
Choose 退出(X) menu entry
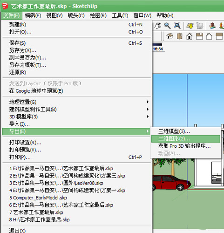77,230
